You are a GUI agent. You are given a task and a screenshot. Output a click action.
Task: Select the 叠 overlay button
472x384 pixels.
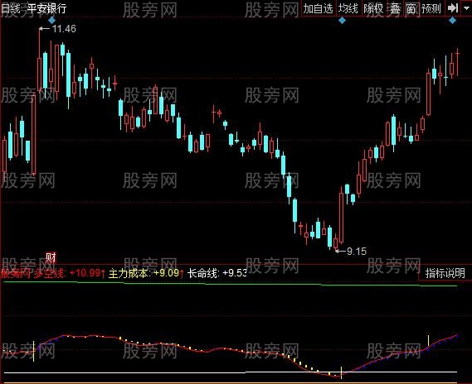point(395,8)
